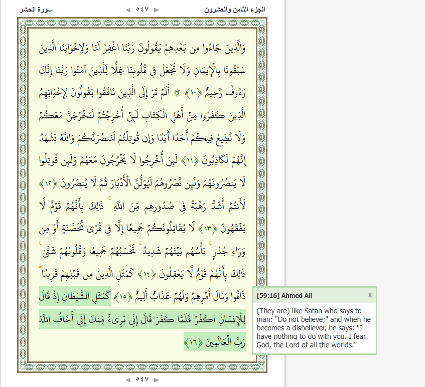The width and height of the screenshot is (425, 387).
Task: Click the Juz label الجزء الثامن والعشرون
Action: (x=235, y=10)
